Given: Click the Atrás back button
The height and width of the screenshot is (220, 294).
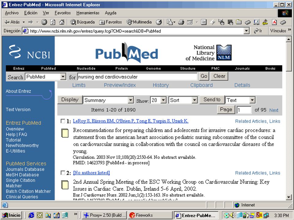Looking at the screenshot, I should [x=12, y=22].
